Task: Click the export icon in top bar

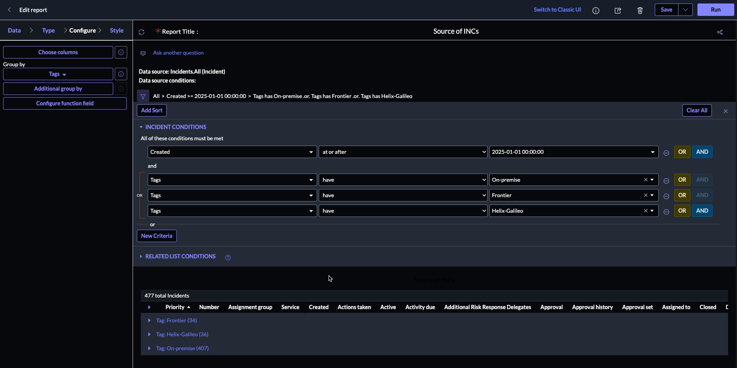Action: [x=618, y=10]
